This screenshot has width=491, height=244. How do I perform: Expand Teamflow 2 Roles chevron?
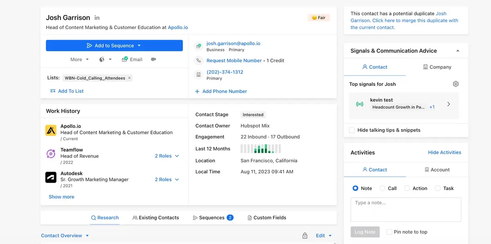click(177, 156)
